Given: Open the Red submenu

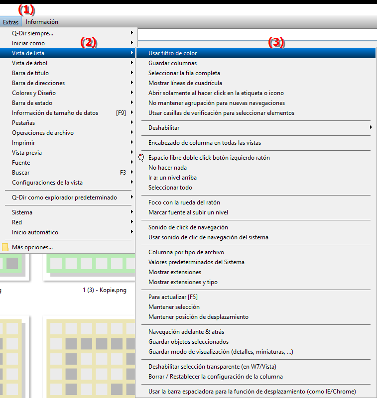Looking at the screenshot, I should pos(68,222).
